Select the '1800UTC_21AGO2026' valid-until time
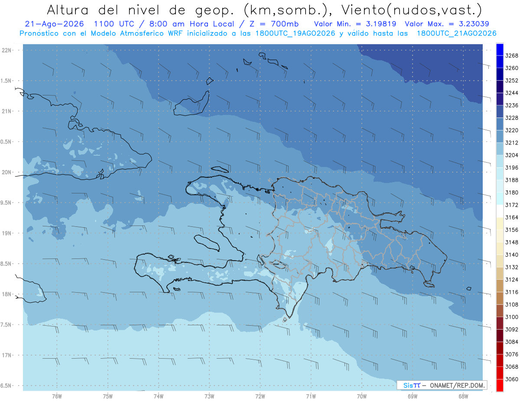 456,33
